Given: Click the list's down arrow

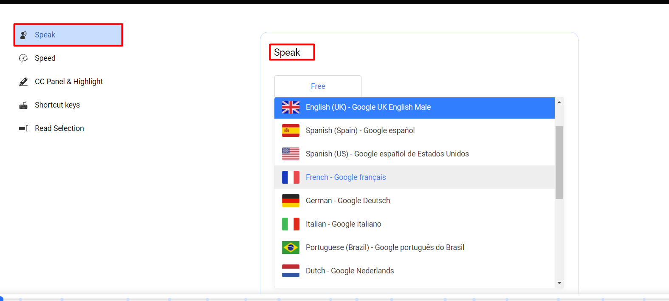Looking at the screenshot, I should [559, 283].
